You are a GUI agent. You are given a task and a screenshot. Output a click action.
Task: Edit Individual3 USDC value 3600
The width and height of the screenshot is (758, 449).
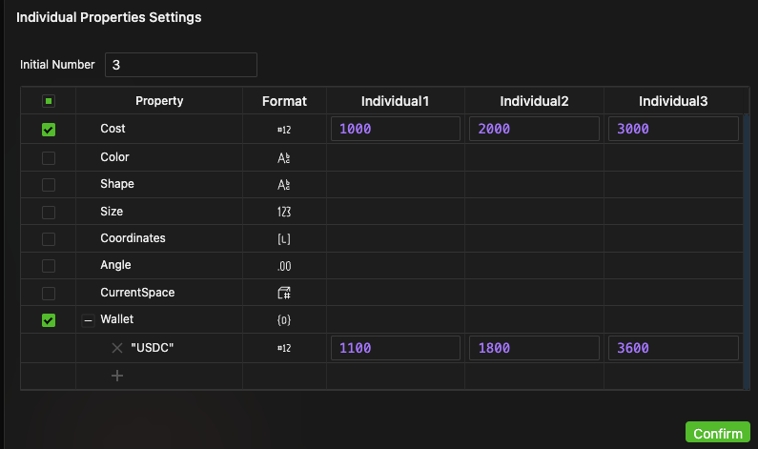673,348
